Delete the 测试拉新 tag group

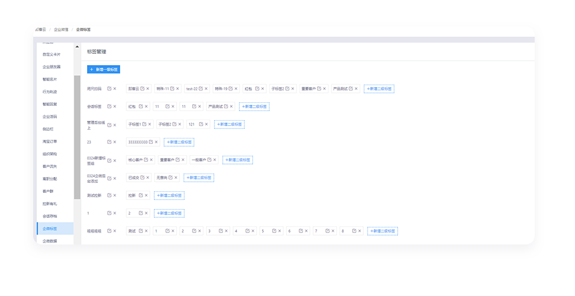click(115, 195)
